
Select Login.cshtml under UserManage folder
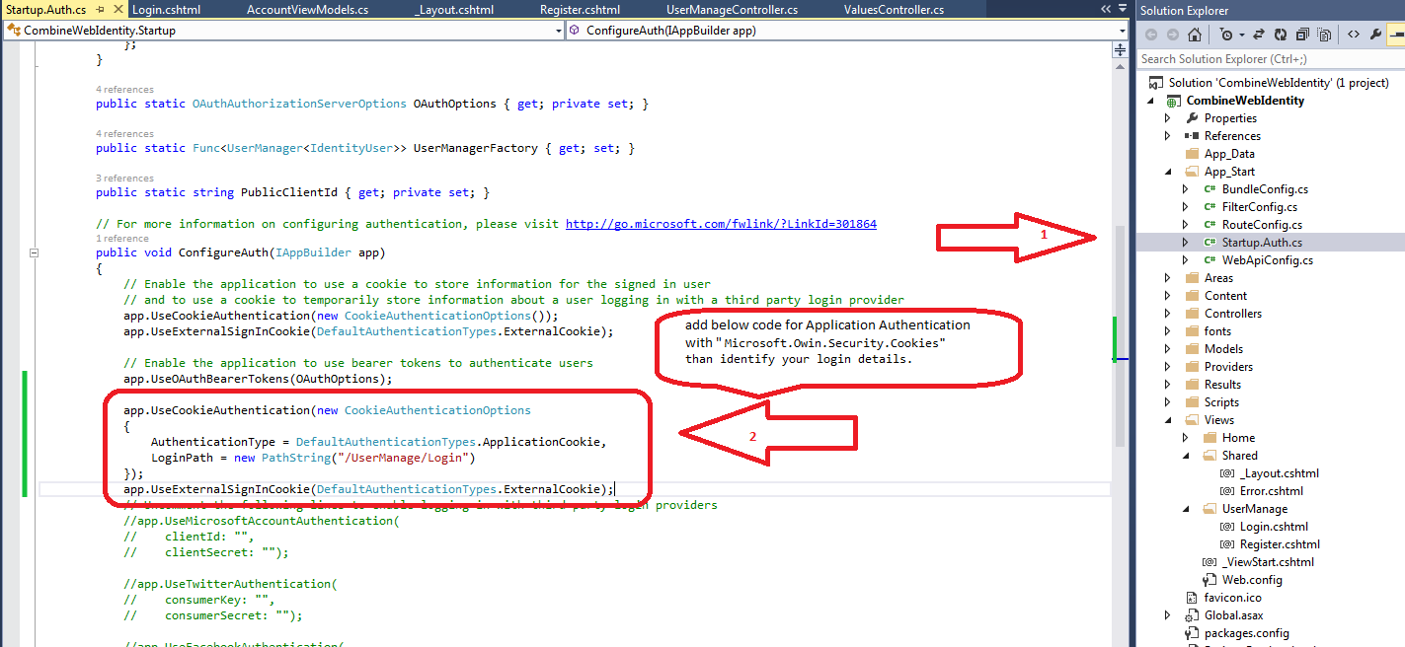[x=1274, y=527]
